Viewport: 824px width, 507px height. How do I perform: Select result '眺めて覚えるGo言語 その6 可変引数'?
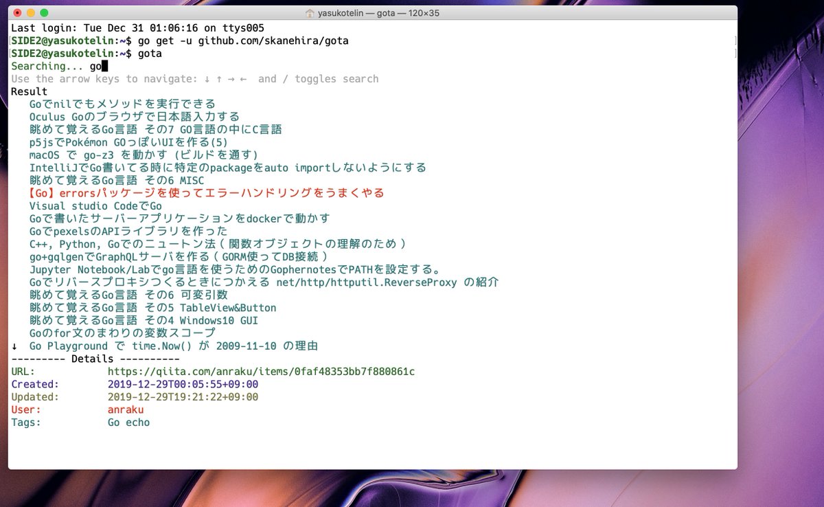coord(128,295)
